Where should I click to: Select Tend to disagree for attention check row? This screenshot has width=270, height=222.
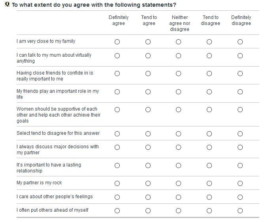pyautogui.click(x=209, y=134)
